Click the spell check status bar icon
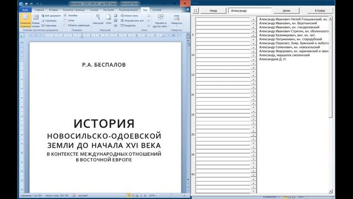Screen dimensions: 353x199 point(73,195)
